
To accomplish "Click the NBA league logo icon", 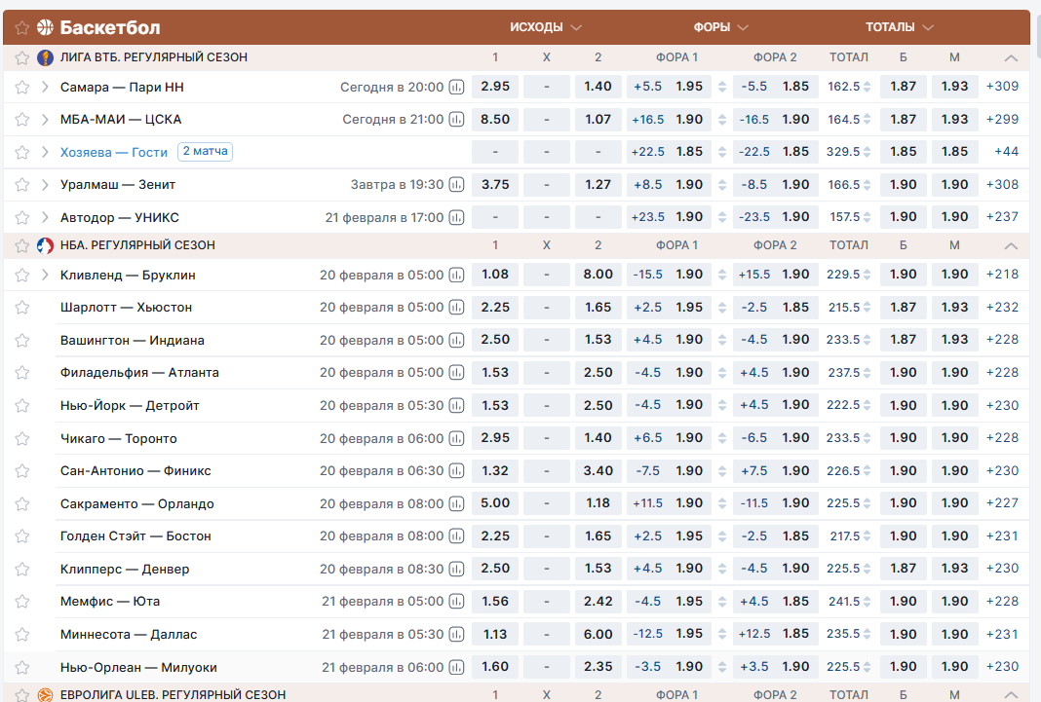I will click(45, 245).
